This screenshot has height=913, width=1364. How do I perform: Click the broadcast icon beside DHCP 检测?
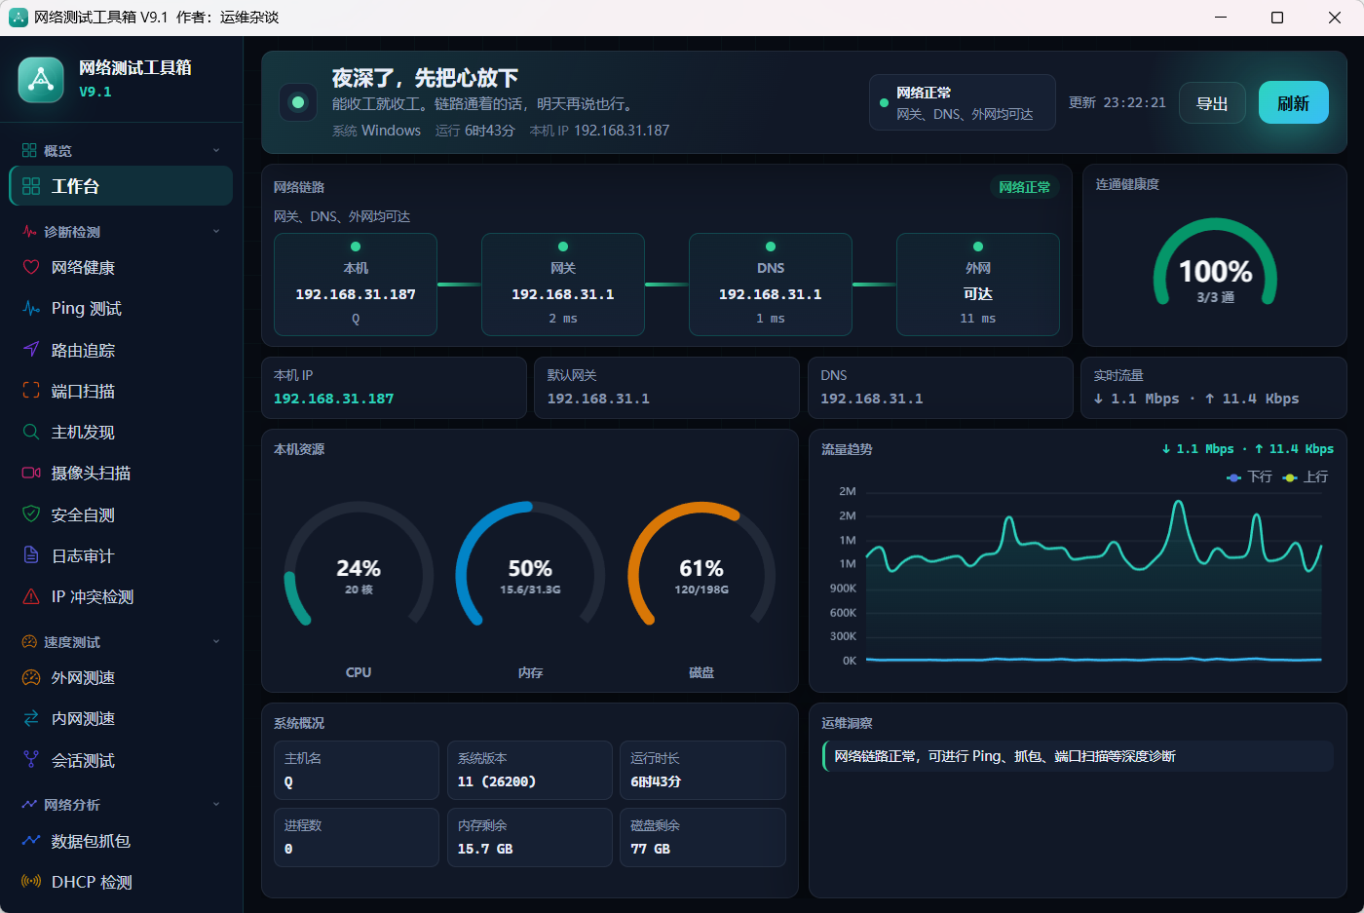[x=31, y=882]
